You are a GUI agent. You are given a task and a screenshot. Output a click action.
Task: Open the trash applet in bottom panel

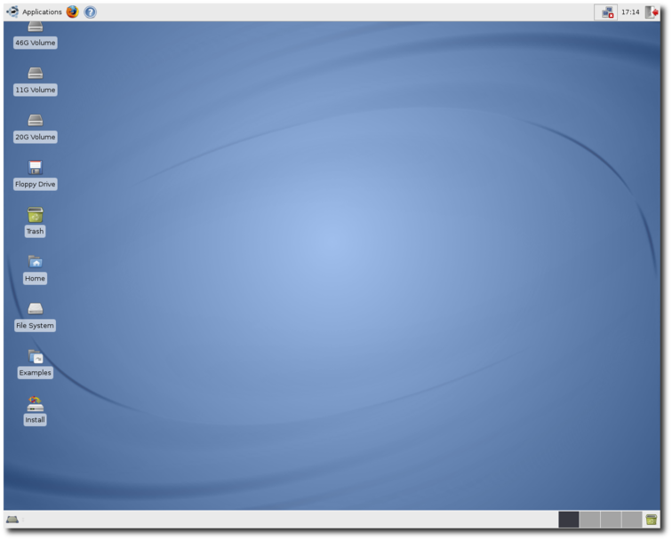(651, 520)
